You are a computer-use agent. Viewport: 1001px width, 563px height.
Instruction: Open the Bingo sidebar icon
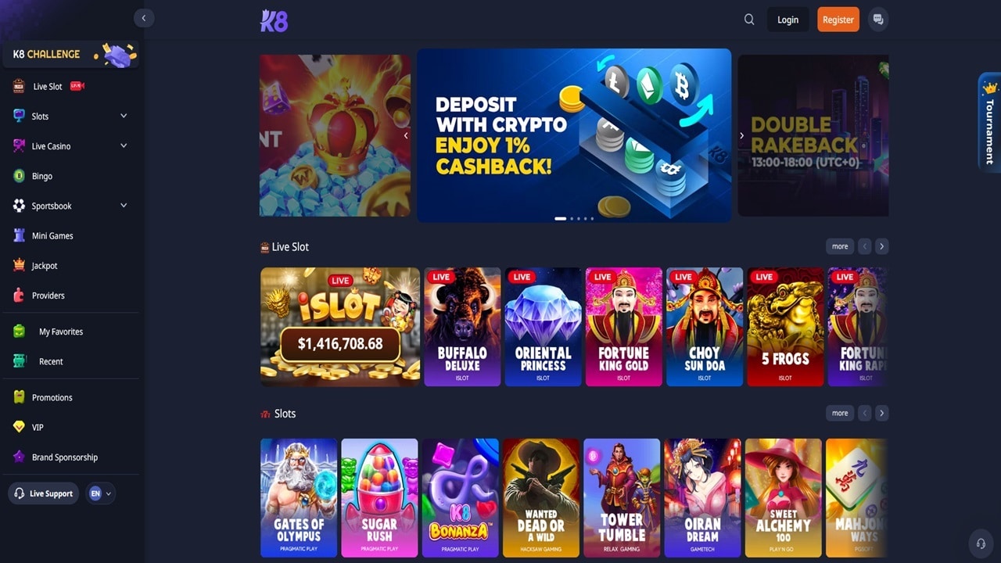pyautogui.click(x=19, y=176)
